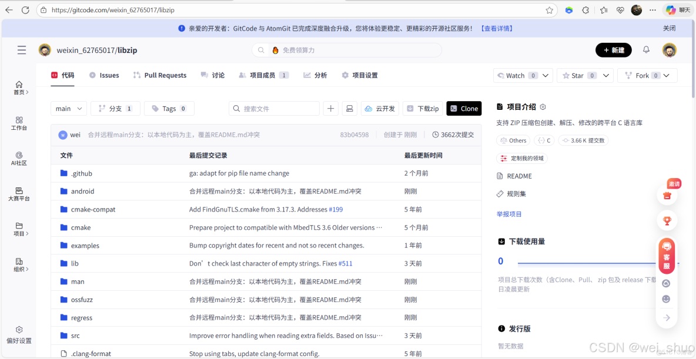Open the 查看详情 link in the banner
696x359 pixels.
(x=497, y=28)
